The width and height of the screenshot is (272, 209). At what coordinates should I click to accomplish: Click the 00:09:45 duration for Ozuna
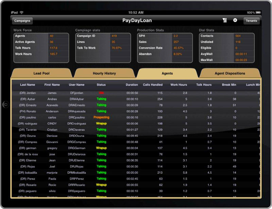tap(132, 136)
